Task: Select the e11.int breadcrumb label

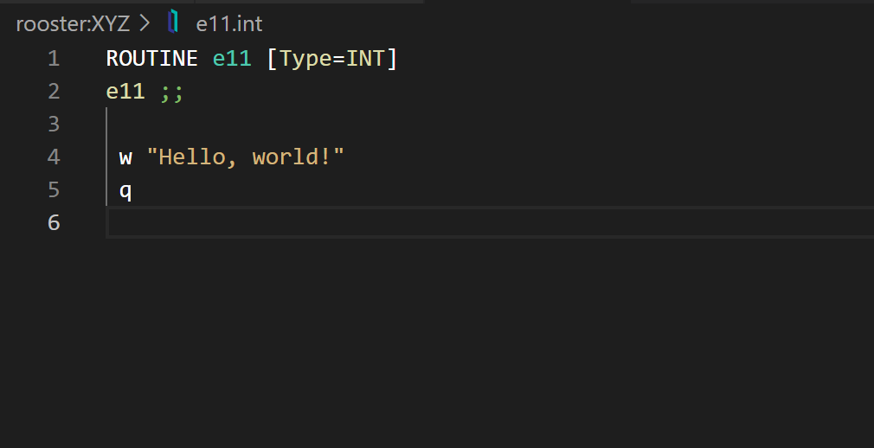Action: pos(229,23)
